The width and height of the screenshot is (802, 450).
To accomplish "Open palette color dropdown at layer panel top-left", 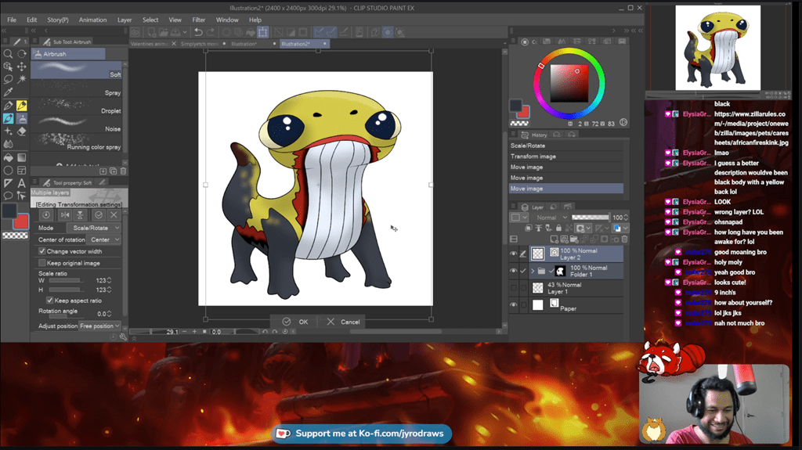I will 519,218.
